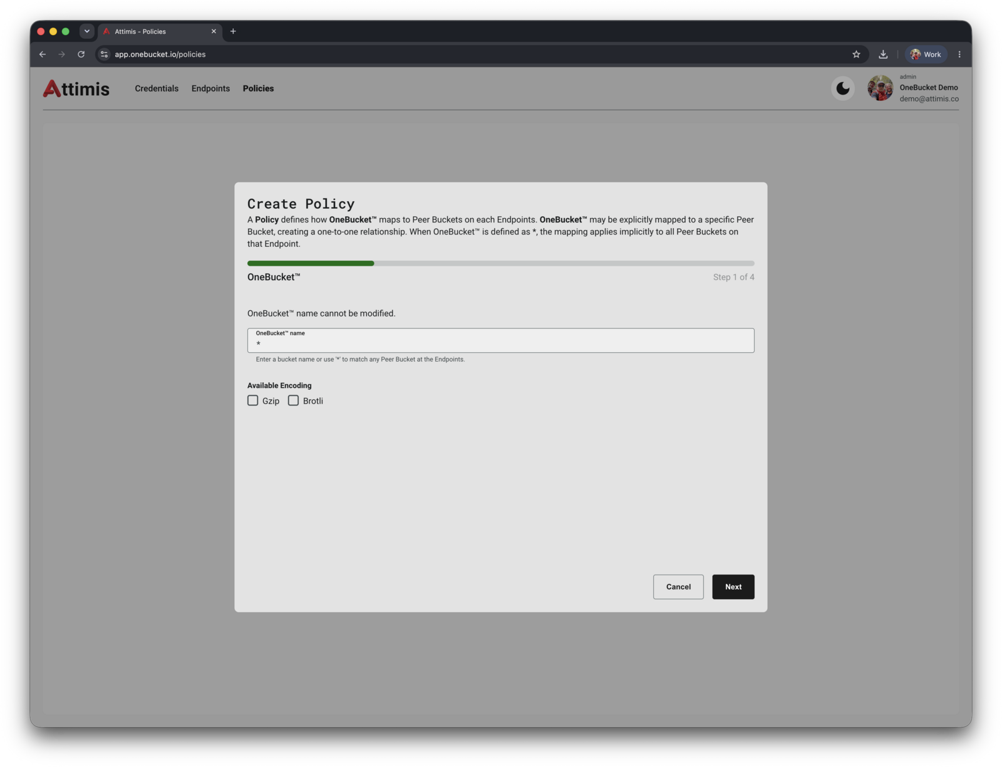Image resolution: width=1002 pixels, height=767 pixels.
Task: Click the Available Encoding label
Action: click(279, 385)
